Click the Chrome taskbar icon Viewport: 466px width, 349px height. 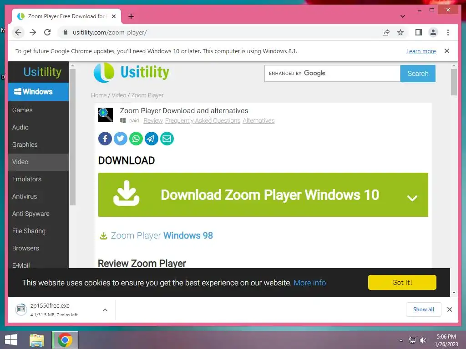pyautogui.click(x=65, y=340)
